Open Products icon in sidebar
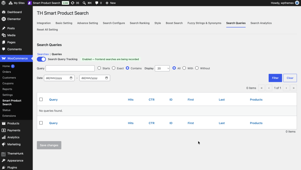The width and height of the screenshot is (301, 170). click(4, 123)
